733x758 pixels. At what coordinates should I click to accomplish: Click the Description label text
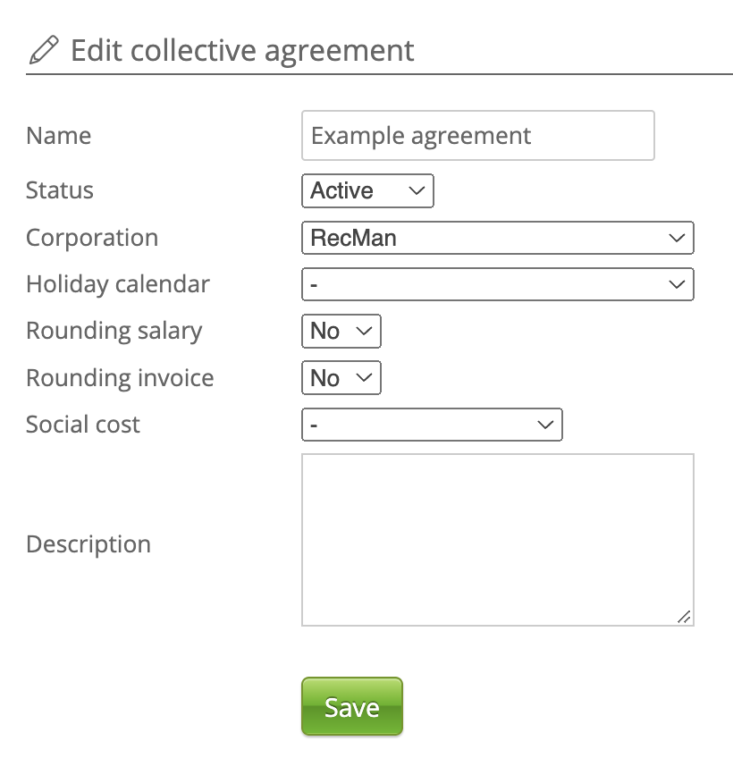click(88, 543)
